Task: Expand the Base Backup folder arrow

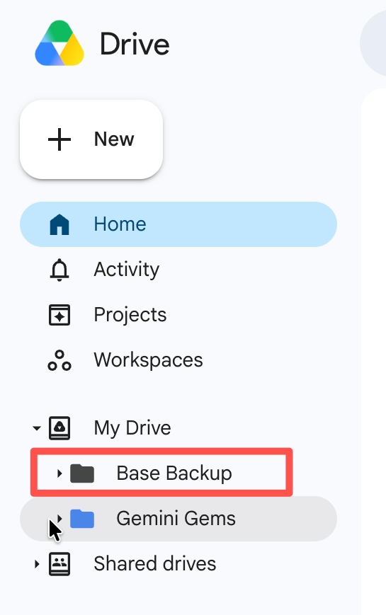Action: tap(59, 473)
